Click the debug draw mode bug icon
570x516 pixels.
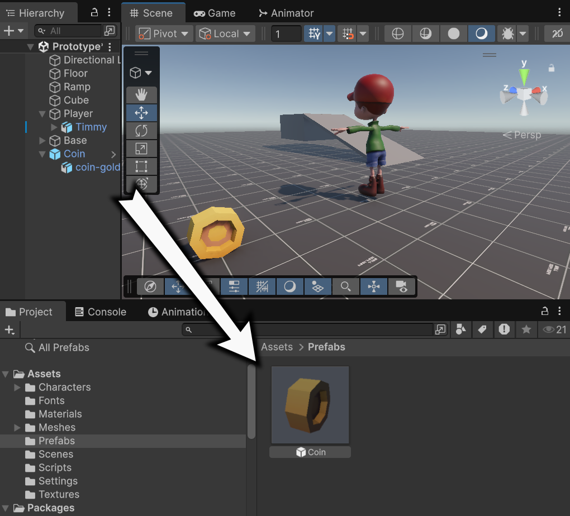[507, 34]
